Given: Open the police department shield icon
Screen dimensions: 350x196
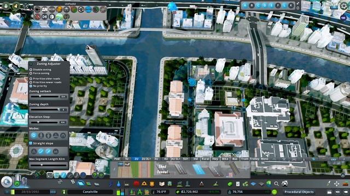Looking at the screenshot, I should point(152,184).
